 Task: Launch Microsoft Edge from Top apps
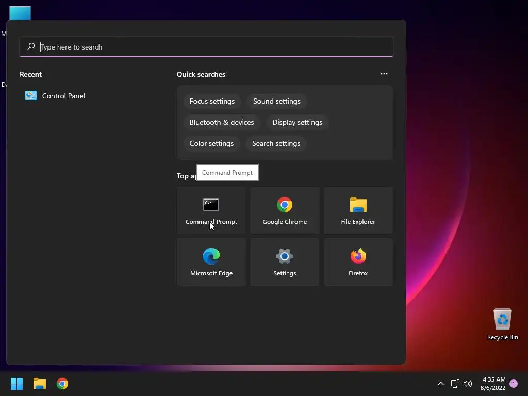211,262
